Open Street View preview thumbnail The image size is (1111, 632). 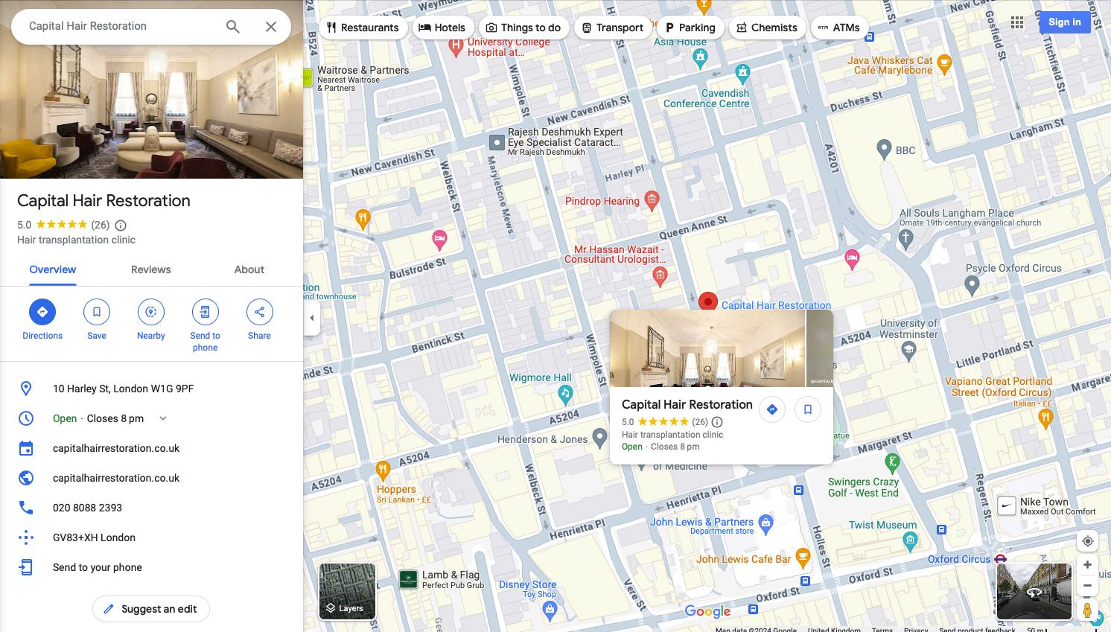click(1034, 592)
